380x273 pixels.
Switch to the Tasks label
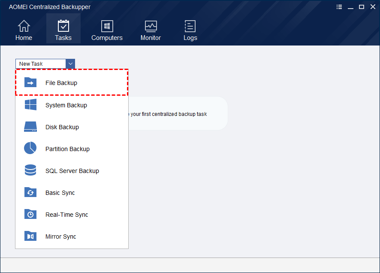click(x=63, y=38)
